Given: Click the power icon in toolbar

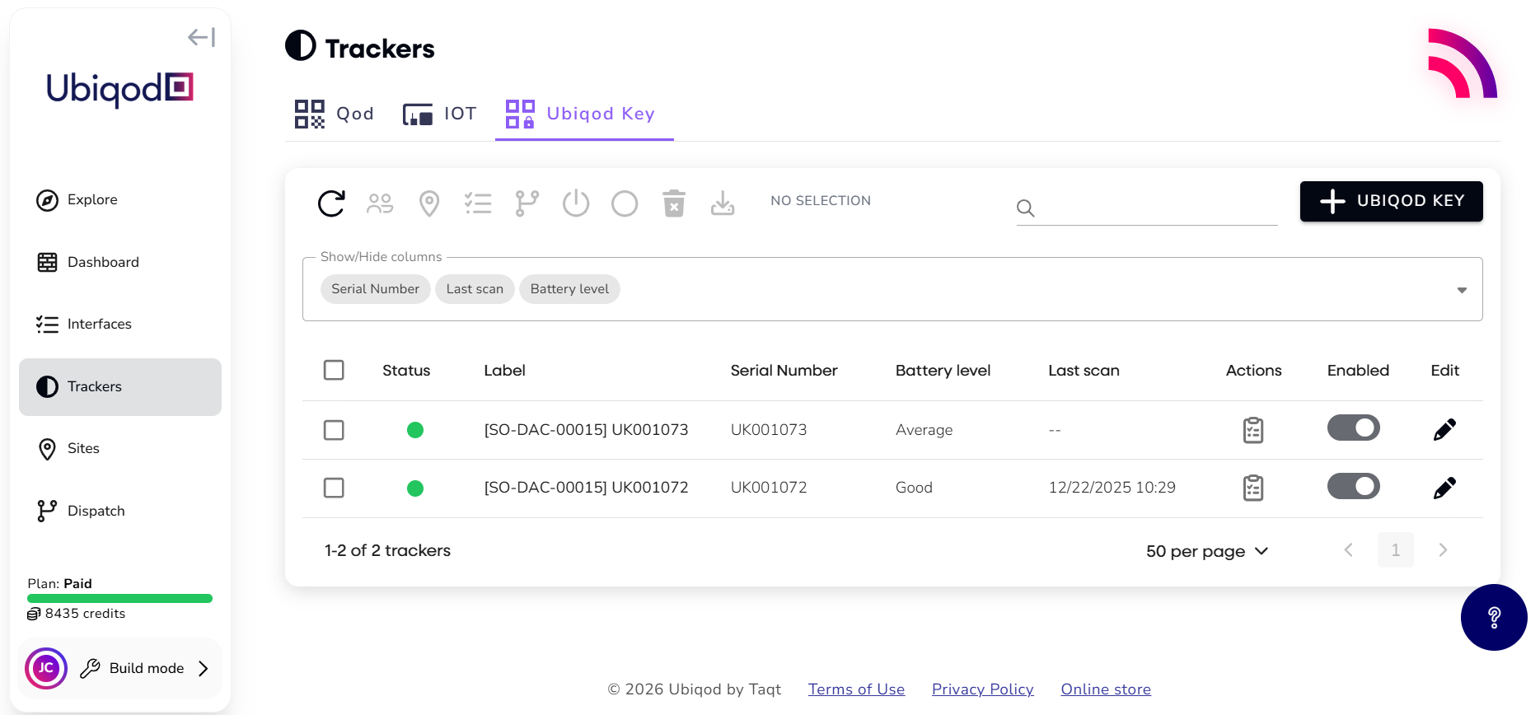Looking at the screenshot, I should [x=576, y=203].
